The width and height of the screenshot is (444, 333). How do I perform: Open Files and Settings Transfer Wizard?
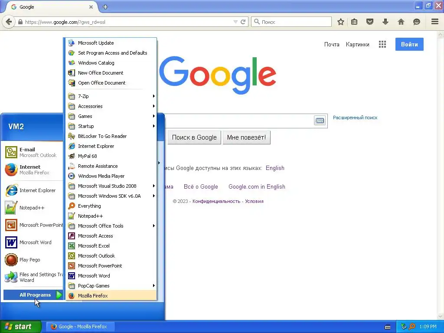(x=33, y=277)
